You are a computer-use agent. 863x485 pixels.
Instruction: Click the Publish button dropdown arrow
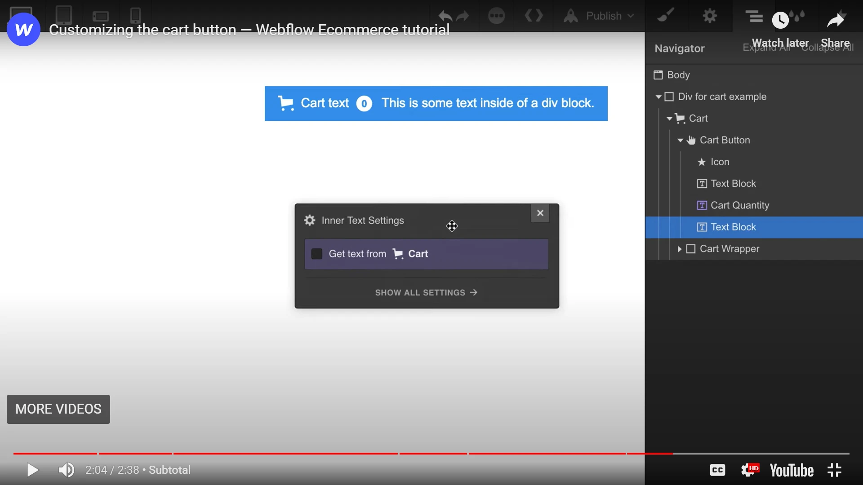pyautogui.click(x=629, y=16)
